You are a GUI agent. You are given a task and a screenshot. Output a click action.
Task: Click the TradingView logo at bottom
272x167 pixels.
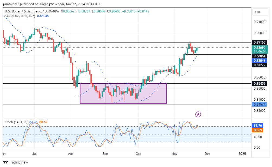tap(15, 162)
